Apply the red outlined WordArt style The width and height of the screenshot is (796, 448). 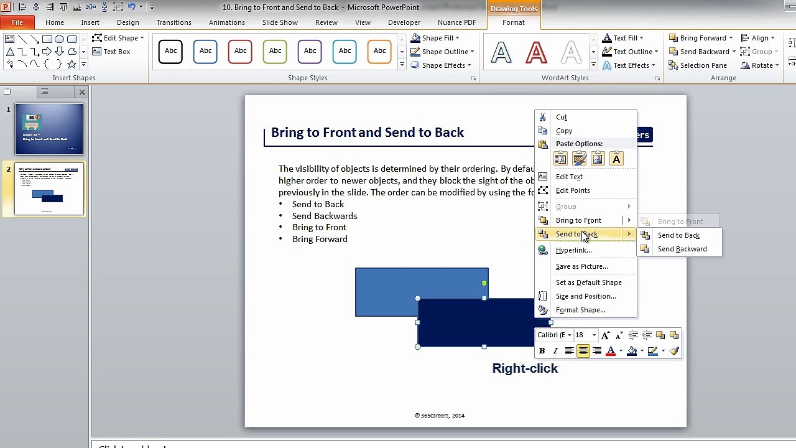click(536, 52)
